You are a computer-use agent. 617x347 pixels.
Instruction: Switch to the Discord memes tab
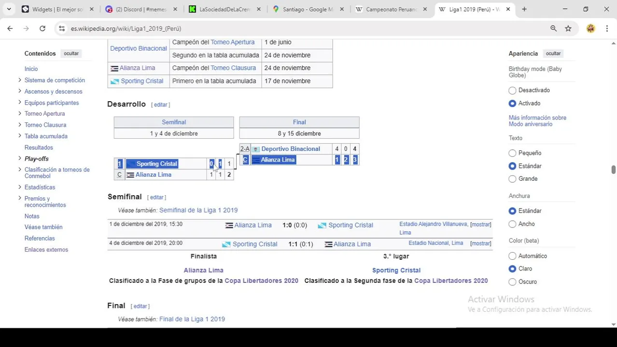pyautogui.click(x=141, y=9)
